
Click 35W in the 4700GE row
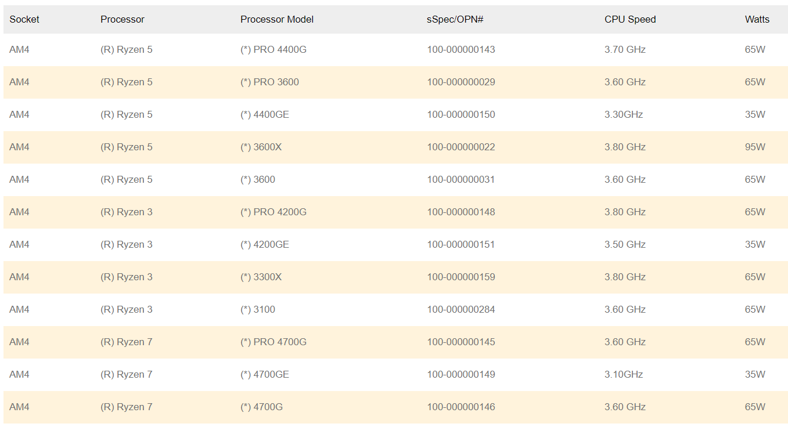[x=755, y=375]
